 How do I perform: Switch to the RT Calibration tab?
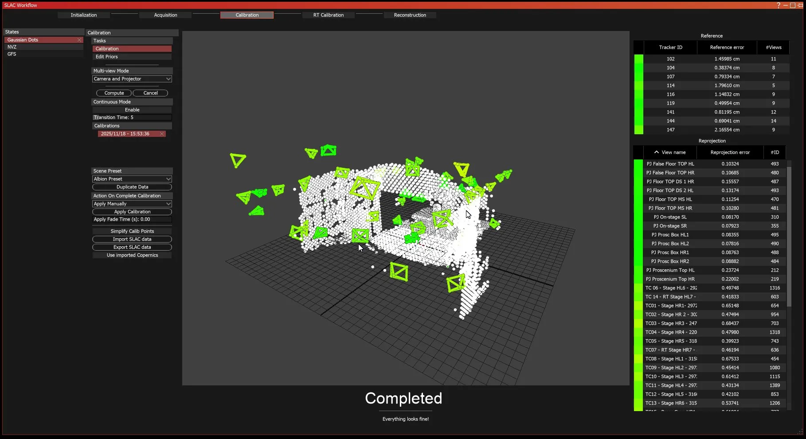[x=329, y=15]
